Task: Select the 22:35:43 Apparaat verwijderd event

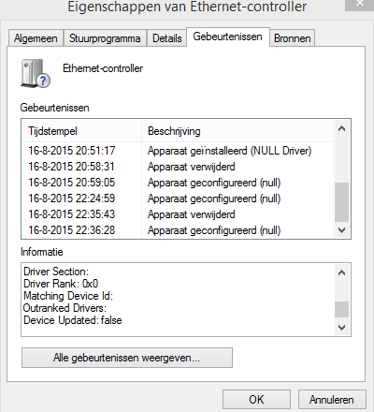Action: click(178, 214)
